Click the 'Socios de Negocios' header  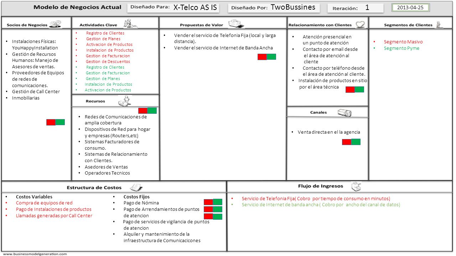pyautogui.click(x=27, y=25)
